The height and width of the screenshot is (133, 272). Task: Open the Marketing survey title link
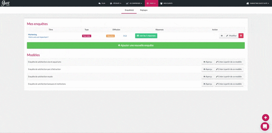[x=32, y=35]
